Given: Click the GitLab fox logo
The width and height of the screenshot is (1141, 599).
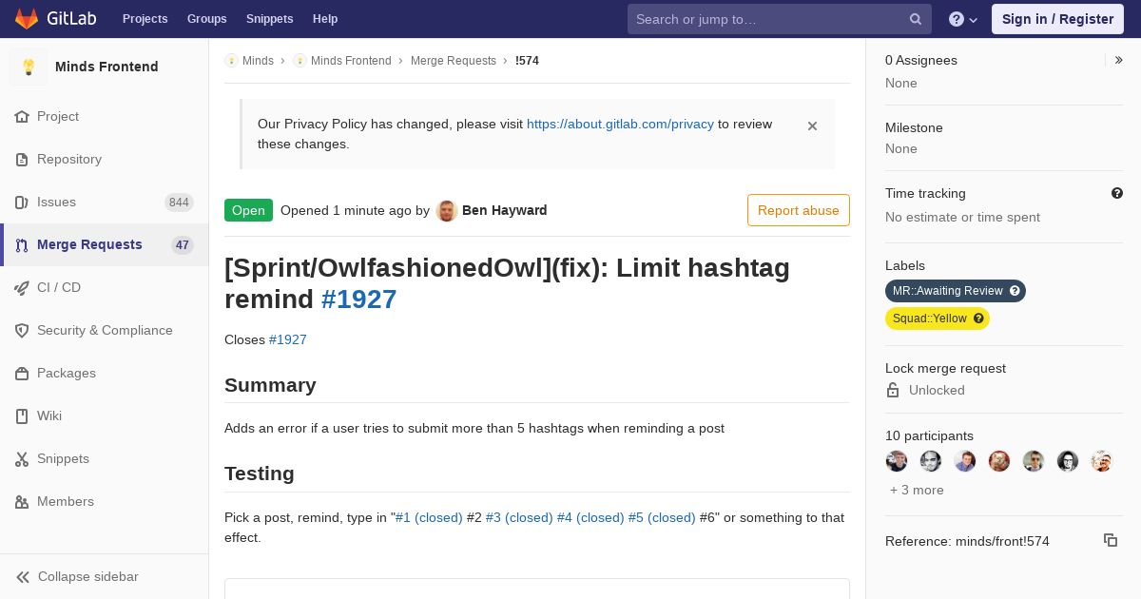Looking at the screenshot, I should point(27,19).
